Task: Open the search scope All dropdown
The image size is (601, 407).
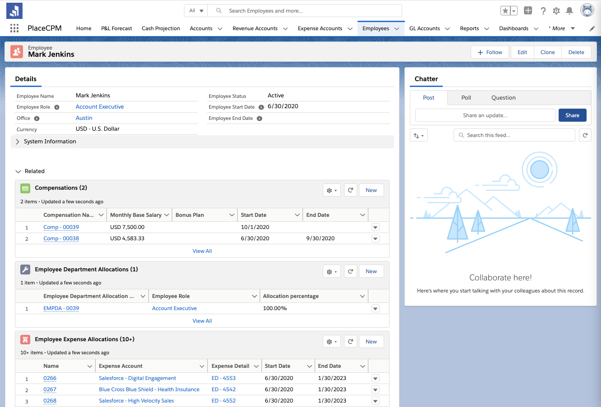Action: pos(197,11)
